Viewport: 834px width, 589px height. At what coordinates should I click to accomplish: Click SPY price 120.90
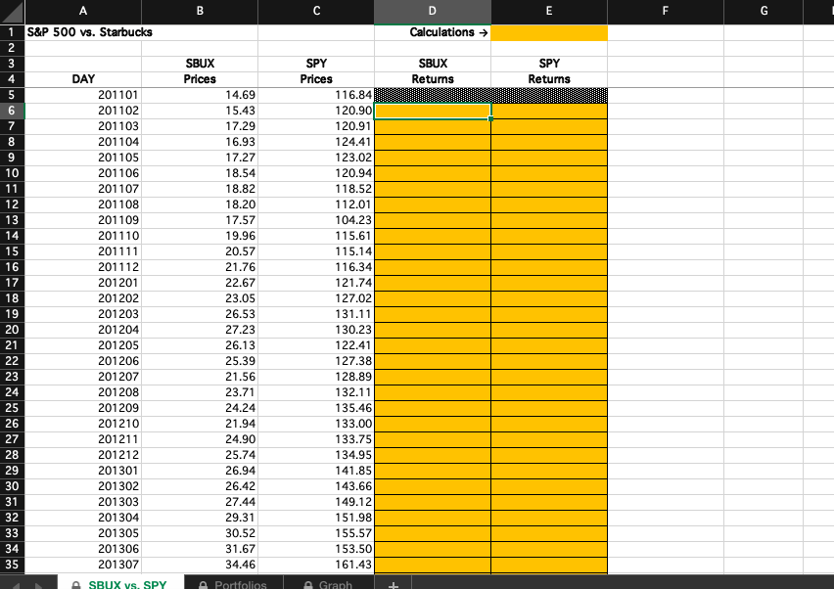316,111
